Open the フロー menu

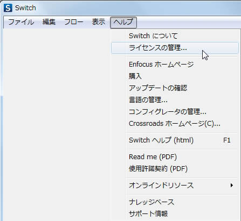(x=74, y=22)
